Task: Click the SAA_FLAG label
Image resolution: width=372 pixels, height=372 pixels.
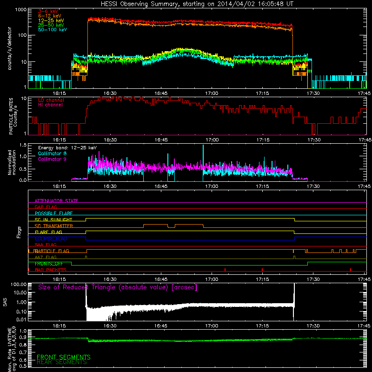Action: [46, 245]
